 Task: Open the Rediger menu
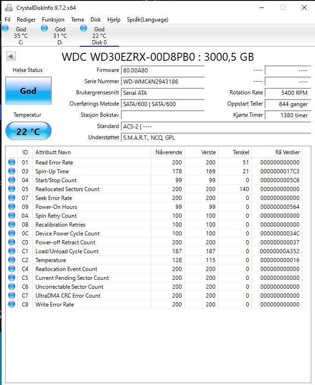[x=26, y=20]
